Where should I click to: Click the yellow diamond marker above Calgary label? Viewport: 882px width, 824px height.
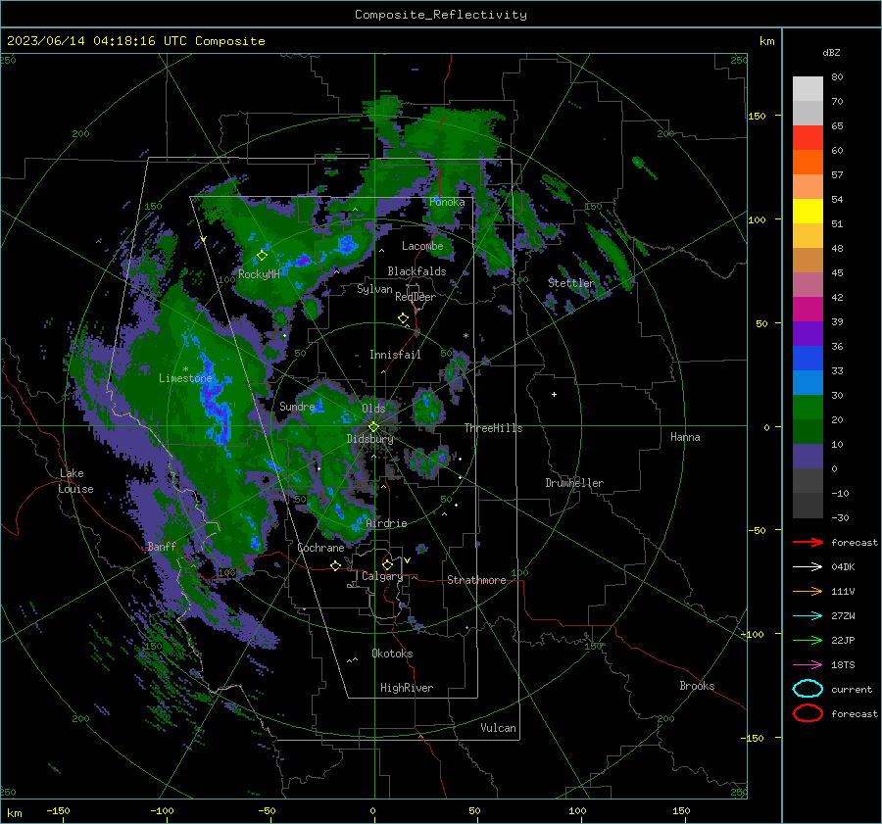coord(387,564)
